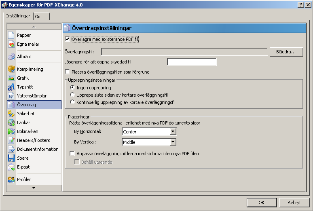Select the Säkerhet category label
This screenshot has width=313, height=211.
point(26,114)
